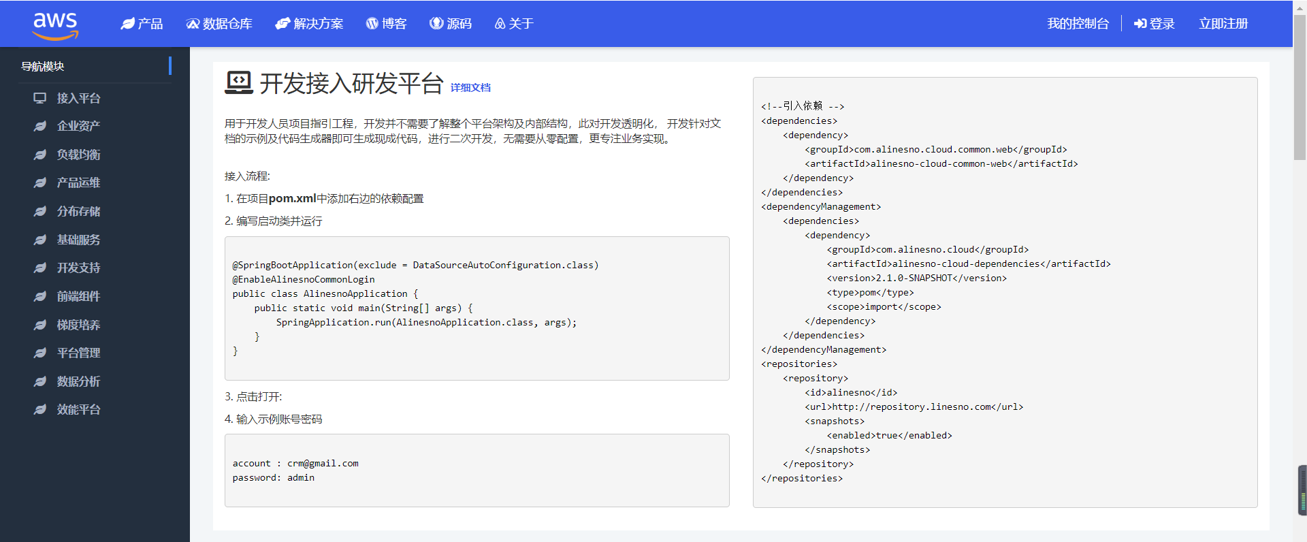The image size is (1307, 542).
Task: Click the leaf icon beside 产品
Action: coord(127,24)
